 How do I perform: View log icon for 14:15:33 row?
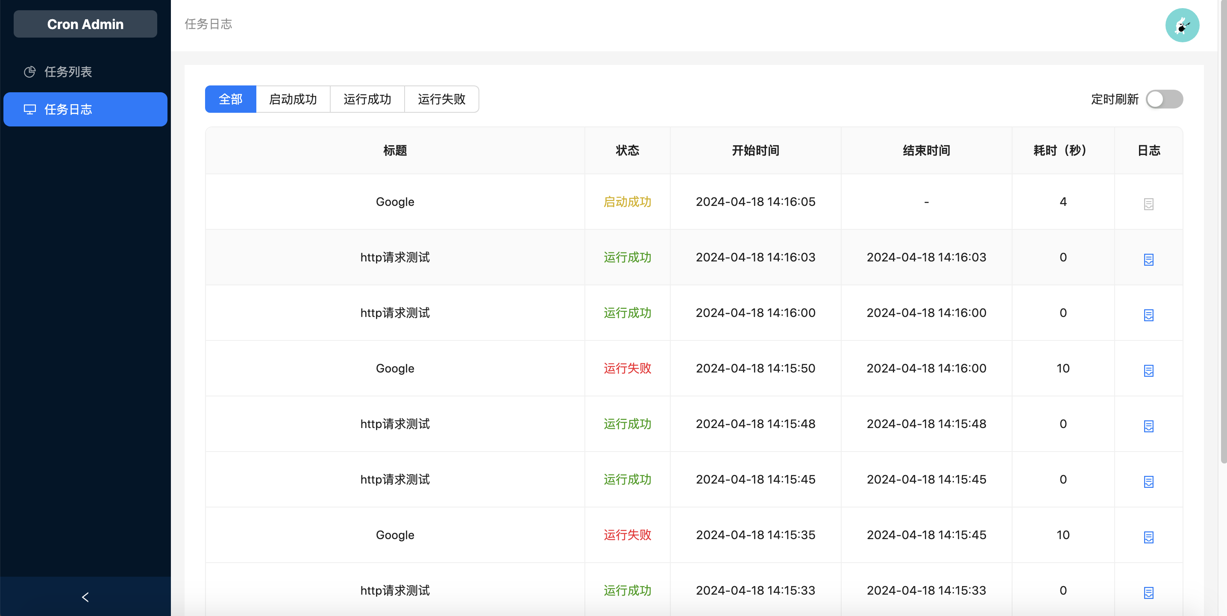1148,592
